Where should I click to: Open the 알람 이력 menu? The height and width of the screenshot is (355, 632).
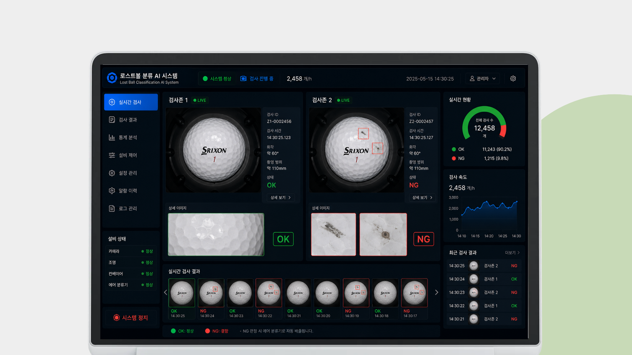click(x=131, y=191)
